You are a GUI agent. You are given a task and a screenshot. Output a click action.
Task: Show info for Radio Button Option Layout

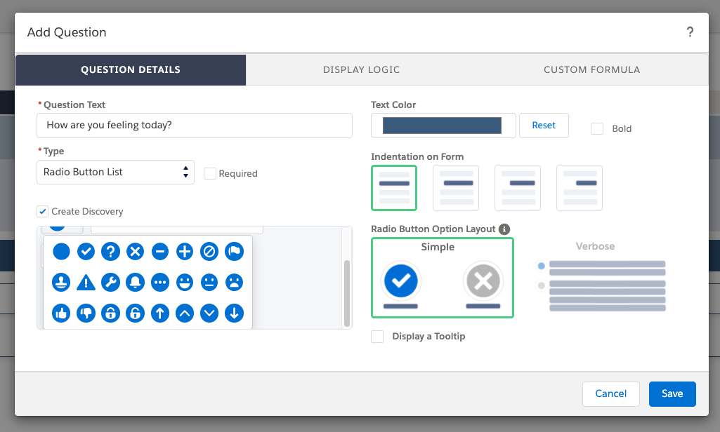tap(504, 229)
